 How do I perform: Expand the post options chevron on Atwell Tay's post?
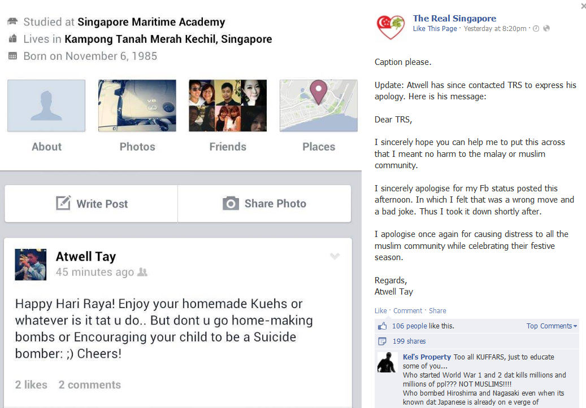335,256
